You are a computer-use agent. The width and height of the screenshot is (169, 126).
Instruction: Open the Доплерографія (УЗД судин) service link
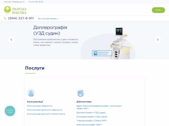[x=91, y=113]
